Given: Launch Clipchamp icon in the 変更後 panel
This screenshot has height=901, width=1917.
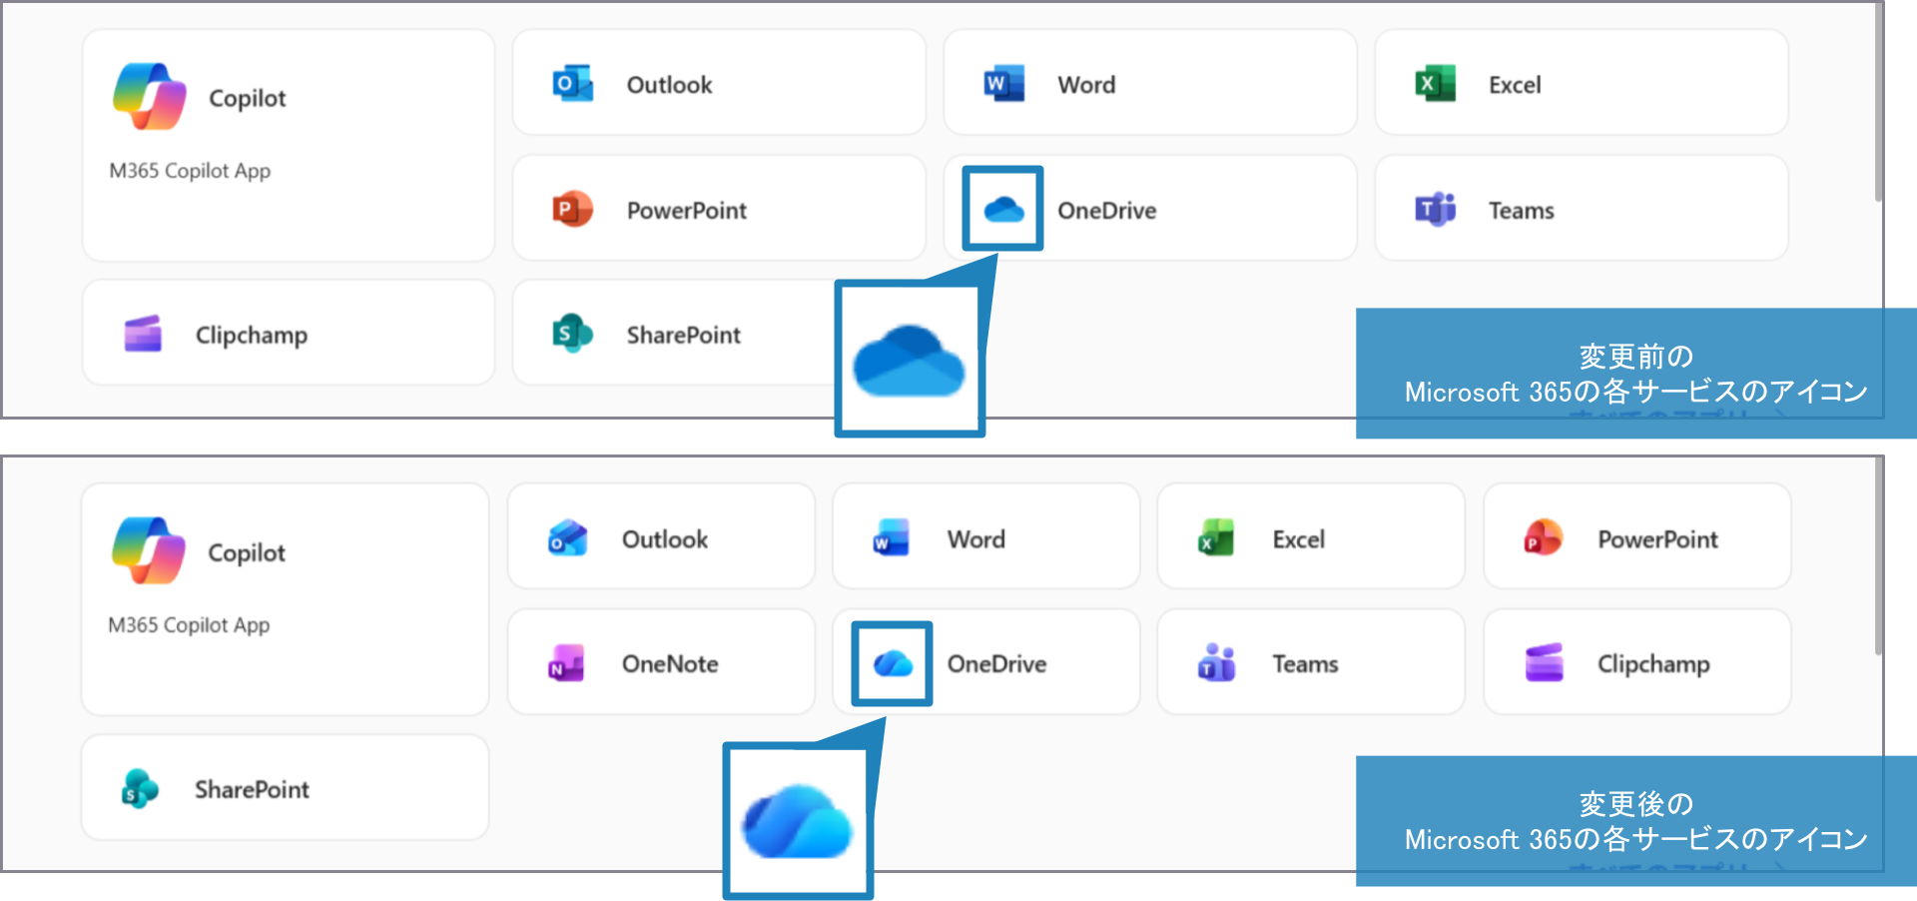Looking at the screenshot, I should pyautogui.click(x=1544, y=664).
